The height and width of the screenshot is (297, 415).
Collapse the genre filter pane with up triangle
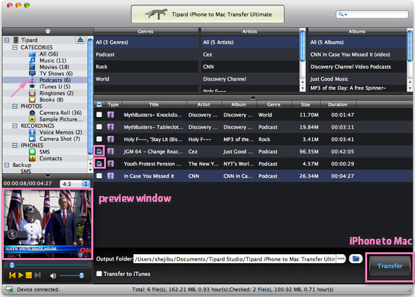[x=253, y=98]
